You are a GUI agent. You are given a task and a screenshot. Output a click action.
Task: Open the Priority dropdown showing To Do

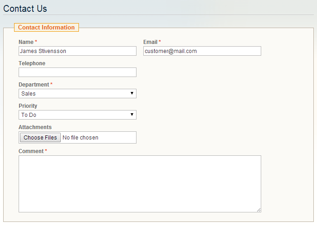(x=78, y=115)
